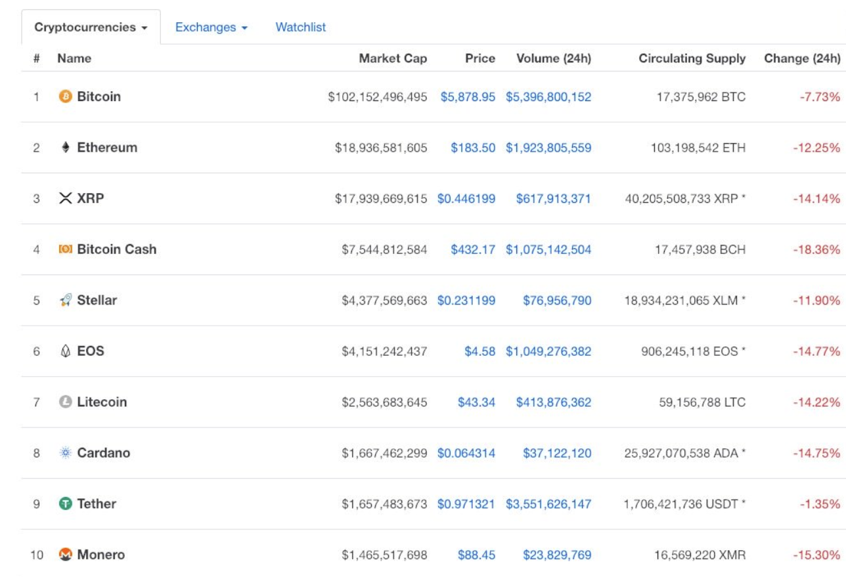Screen dimensions: 846x577
Task: Click EOS volume $1,049,276,382
Action: [x=548, y=351]
